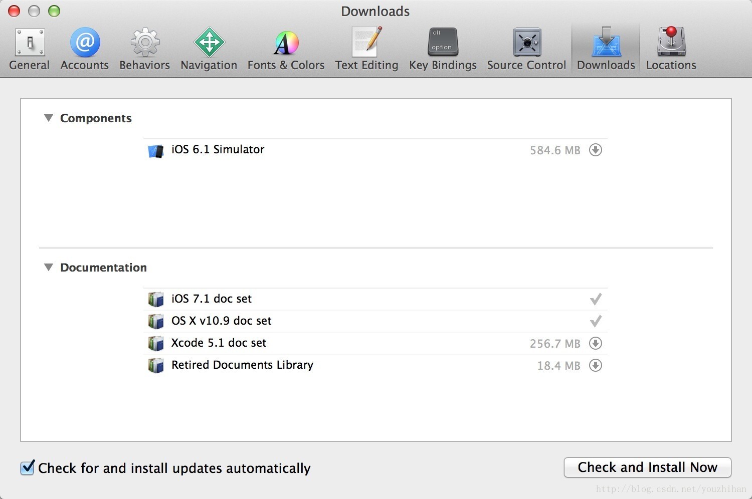The width and height of the screenshot is (752, 499).
Task: Collapse the Components section
Action: (x=49, y=118)
